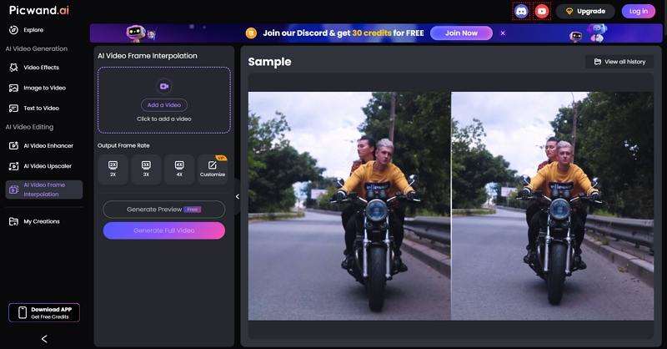Click the Log in button
Viewport: 667px width, 349px height.
[x=638, y=12]
